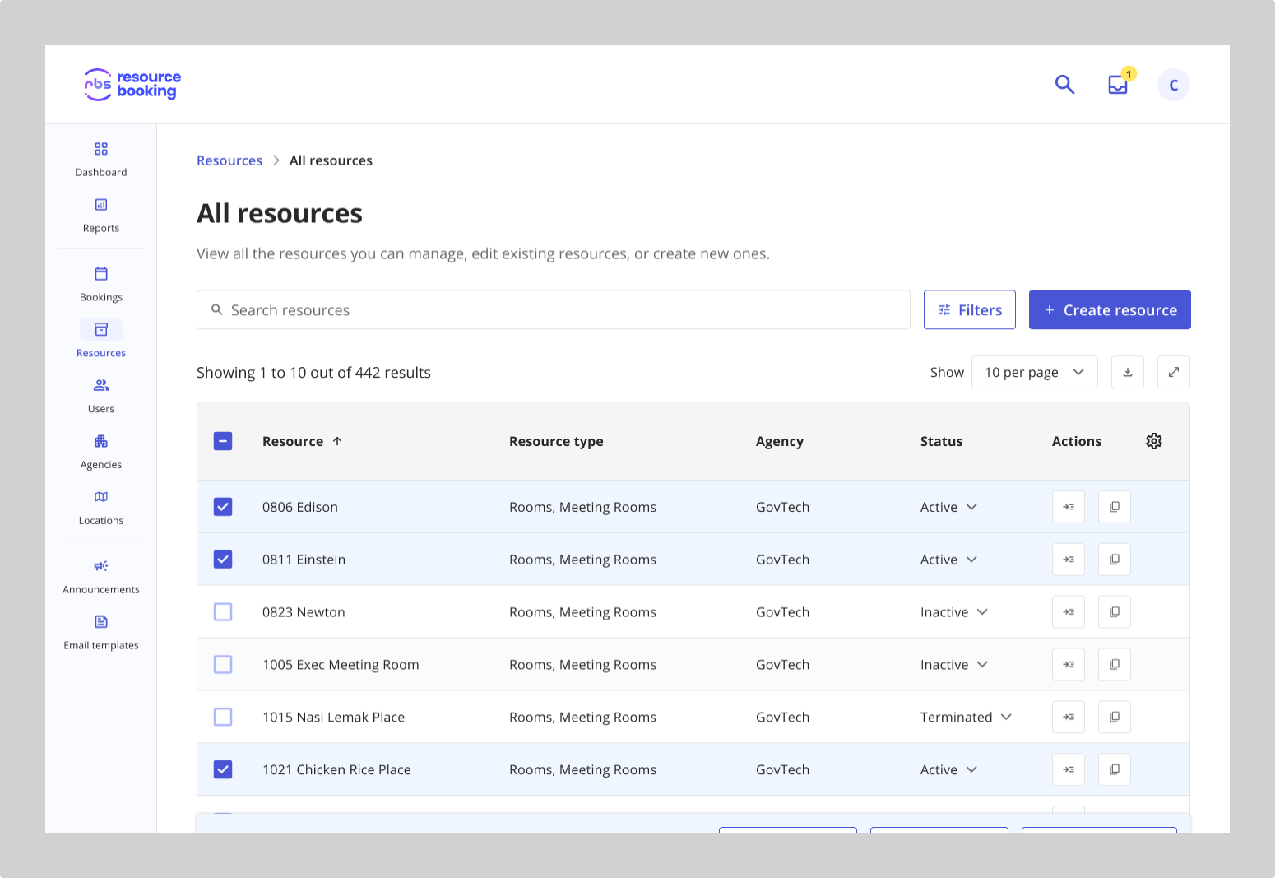This screenshot has height=878, width=1275.
Task: Open Announcements from the sidebar
Action: (100, 576)
